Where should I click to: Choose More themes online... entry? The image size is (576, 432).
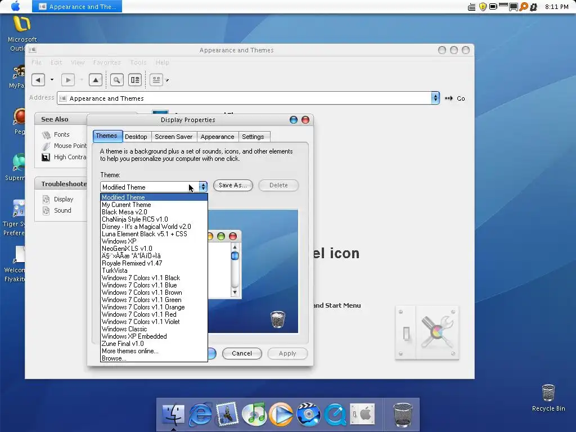154,351
